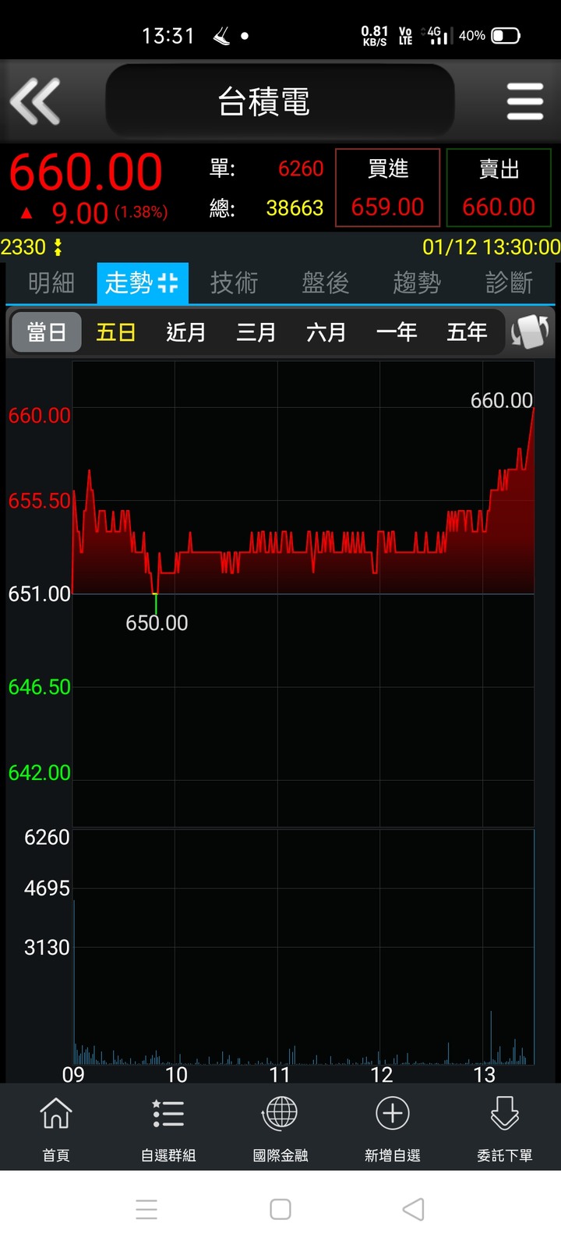Screen dimensions: 561x1248
Task: Tap the double-chevron back icon
Action: tap(35, 101)
